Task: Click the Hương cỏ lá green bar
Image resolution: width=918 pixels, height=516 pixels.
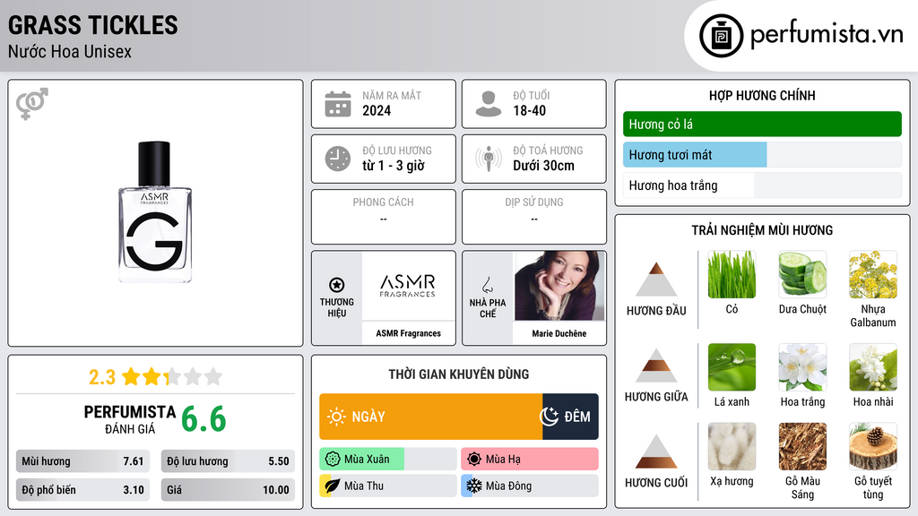Action: point(762,124)
